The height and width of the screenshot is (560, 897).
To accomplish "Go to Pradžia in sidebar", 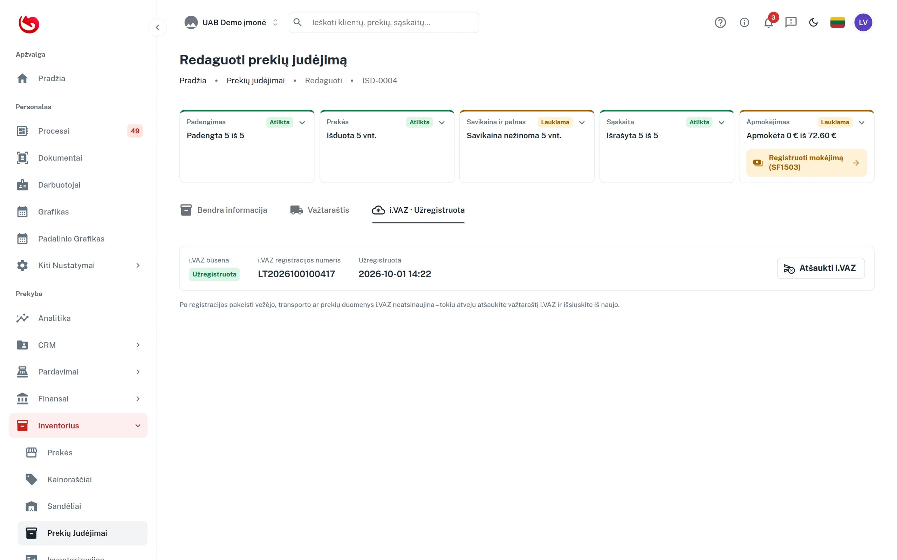I will 78,78.
